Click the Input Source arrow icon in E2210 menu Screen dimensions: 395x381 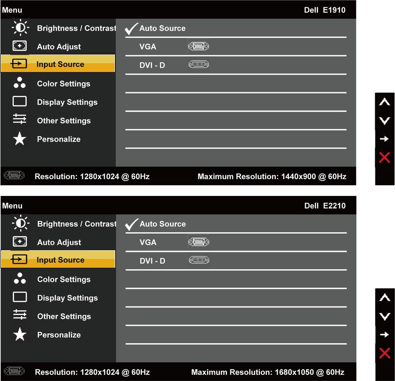tap(19, 259)
